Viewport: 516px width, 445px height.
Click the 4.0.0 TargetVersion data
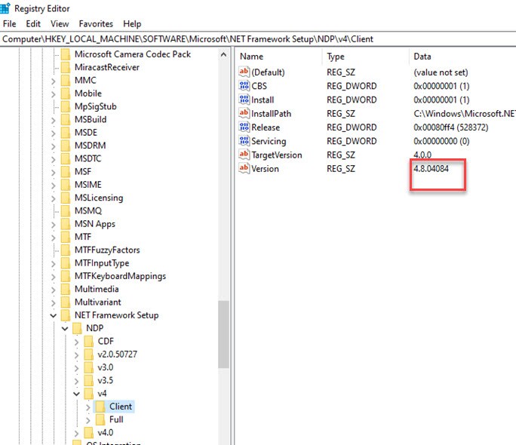(422, 155)
